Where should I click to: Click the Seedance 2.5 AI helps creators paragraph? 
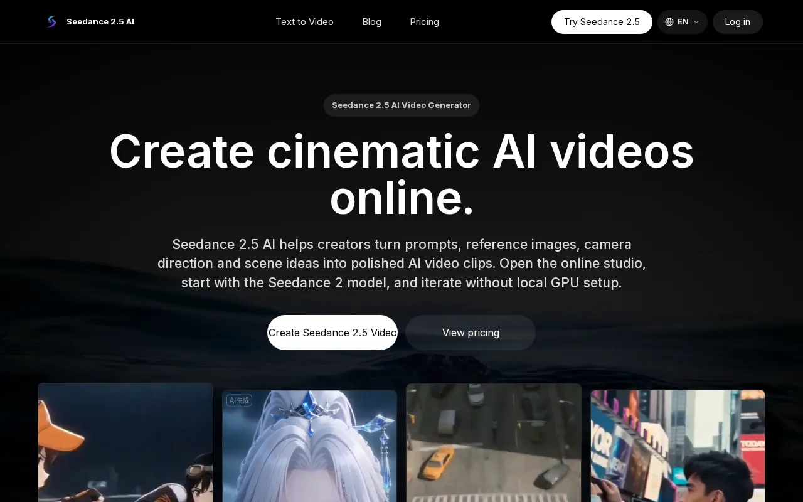pyautogui.click(x=401, y=264)
